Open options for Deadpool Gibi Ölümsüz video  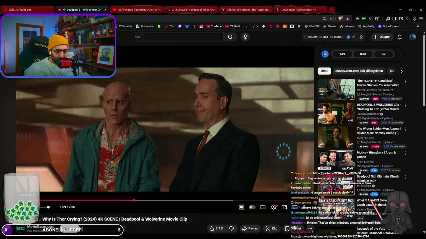click(x=405, y=177)
